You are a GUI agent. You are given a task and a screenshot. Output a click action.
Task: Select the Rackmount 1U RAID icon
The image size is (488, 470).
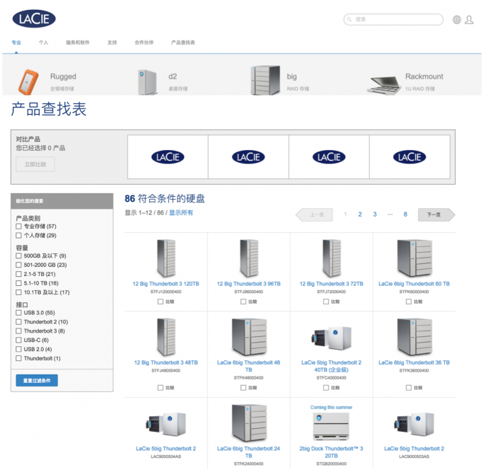[384, 85]
